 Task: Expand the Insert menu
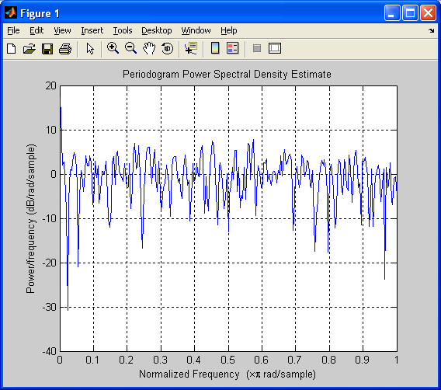click(92, 30)
